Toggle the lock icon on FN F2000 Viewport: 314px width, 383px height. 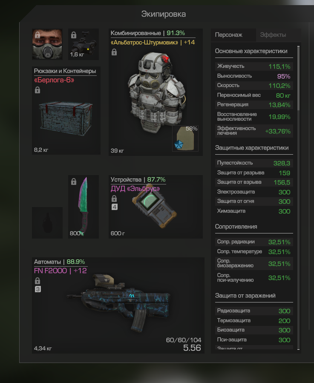(x=37, y=281)
